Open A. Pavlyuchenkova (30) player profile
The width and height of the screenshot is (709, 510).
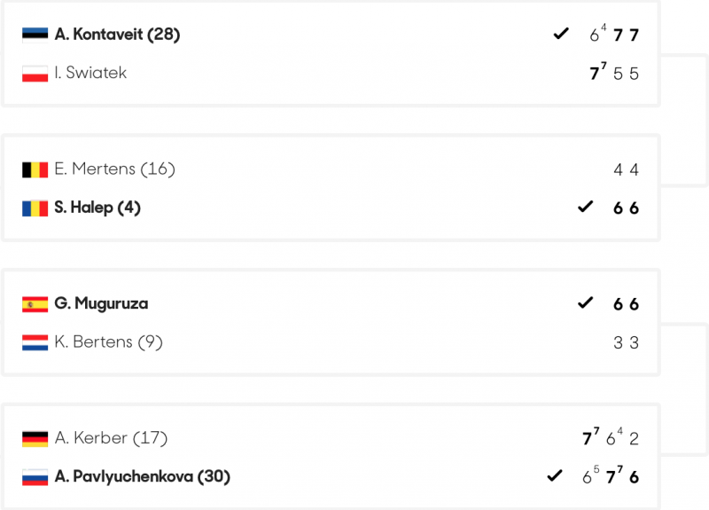(x=142, y=477)
